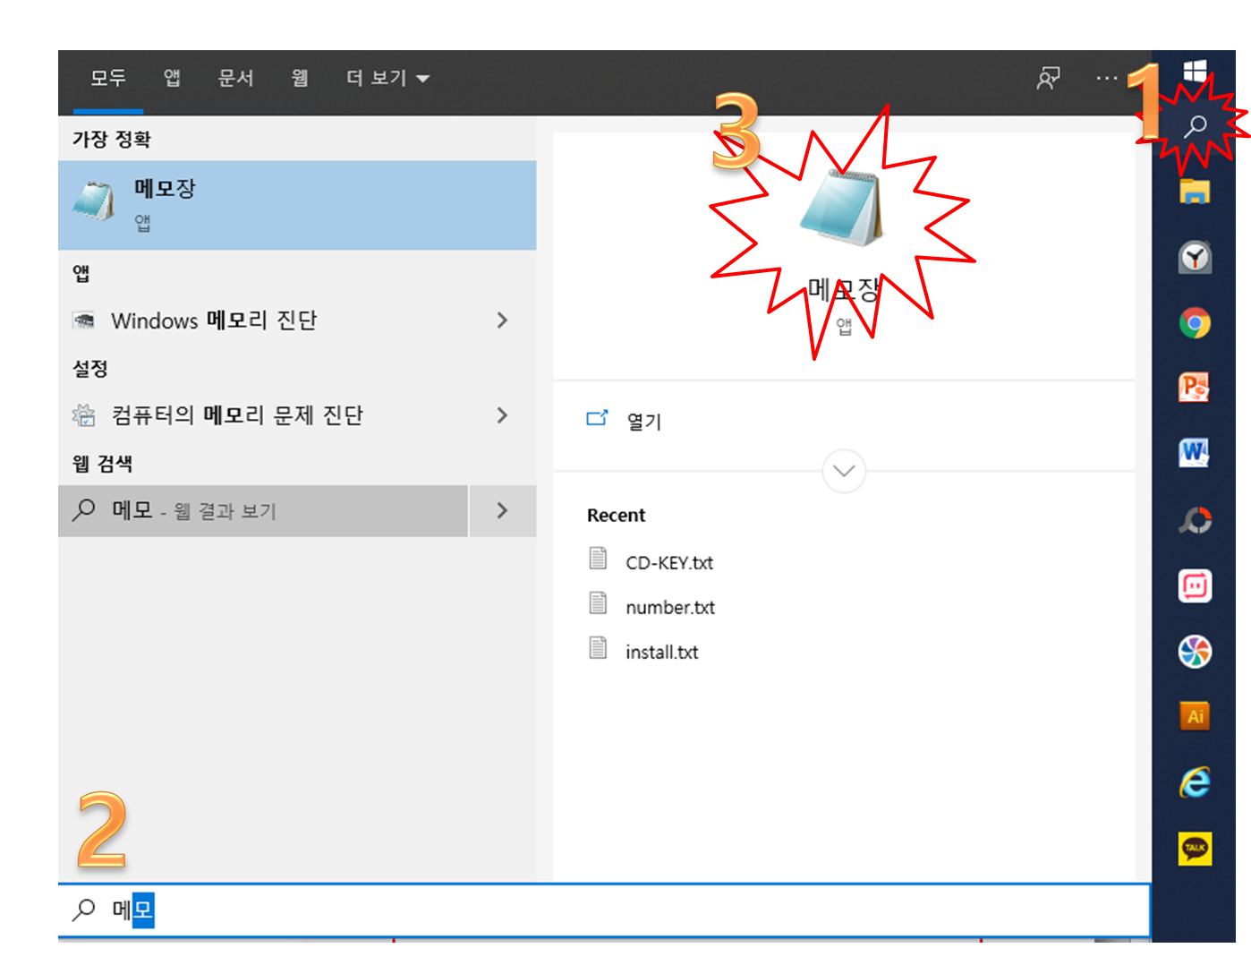Viewport: 1251px width, 965px height.
Task: Switch to the 앱 tab
Action: click(172, 78)
